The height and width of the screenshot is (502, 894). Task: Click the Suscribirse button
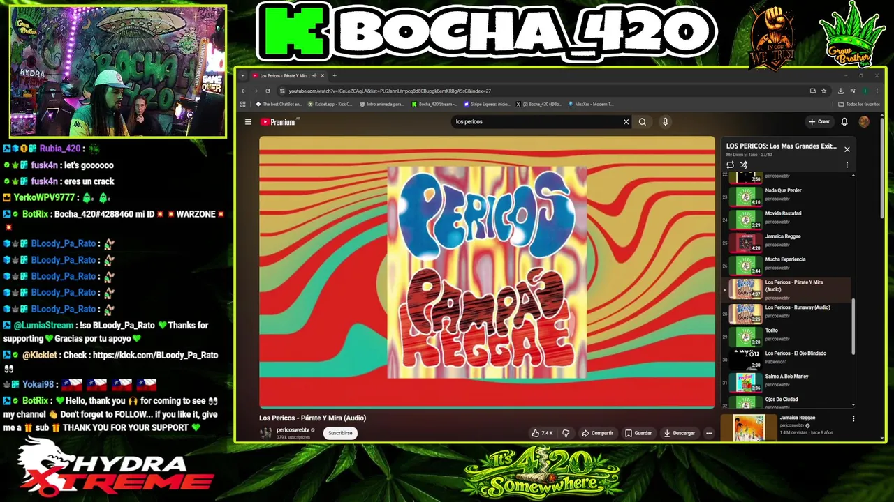click(340, 433)
